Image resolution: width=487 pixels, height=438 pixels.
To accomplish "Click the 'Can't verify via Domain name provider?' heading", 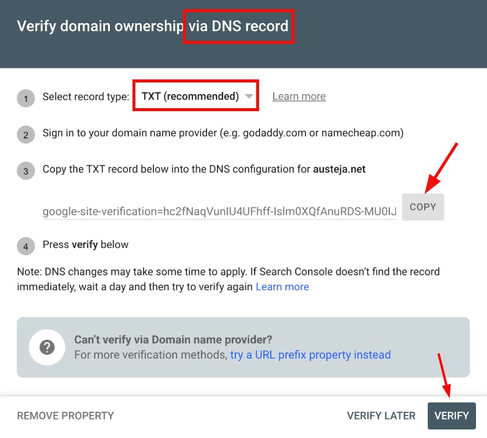I will [173, 340].
